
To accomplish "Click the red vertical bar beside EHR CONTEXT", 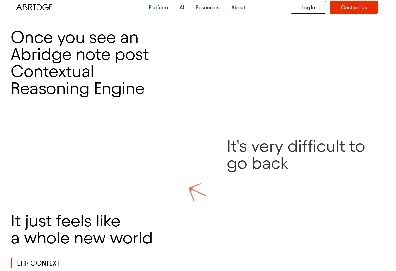I will pyautogui.click(x=11, y=263).
